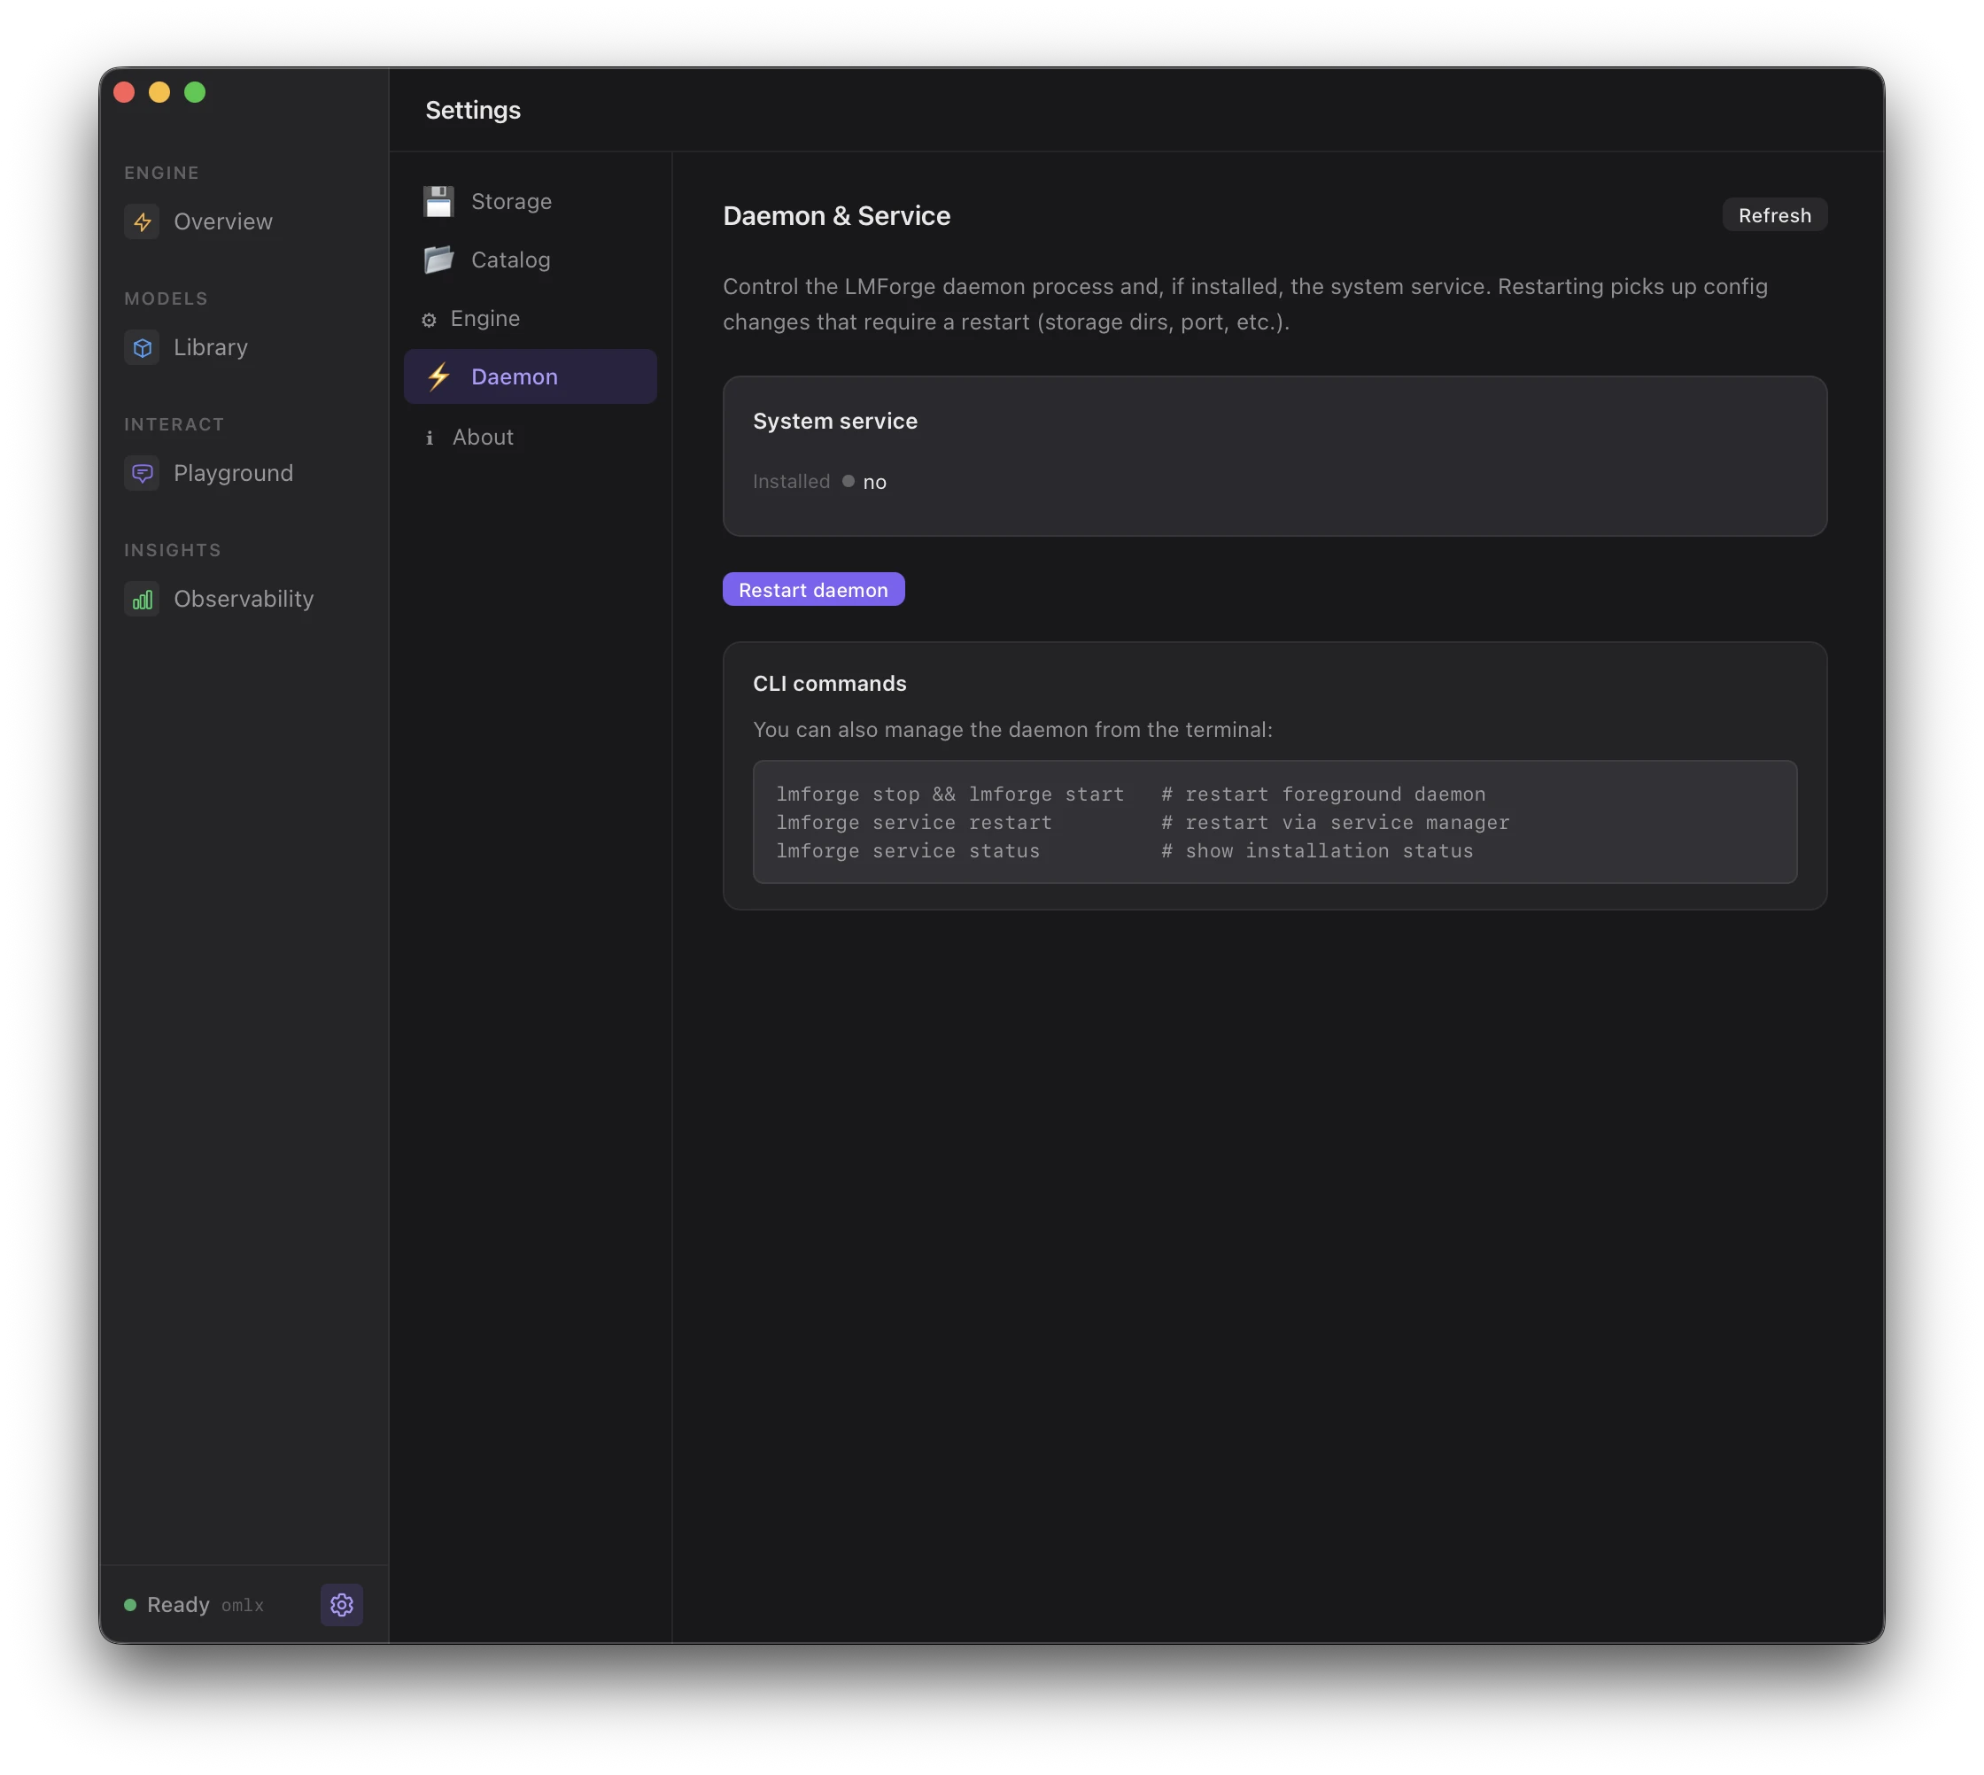Switch to the Storage settings tab
This screenshot has height=1775, width=1984.
coord(530,202)
